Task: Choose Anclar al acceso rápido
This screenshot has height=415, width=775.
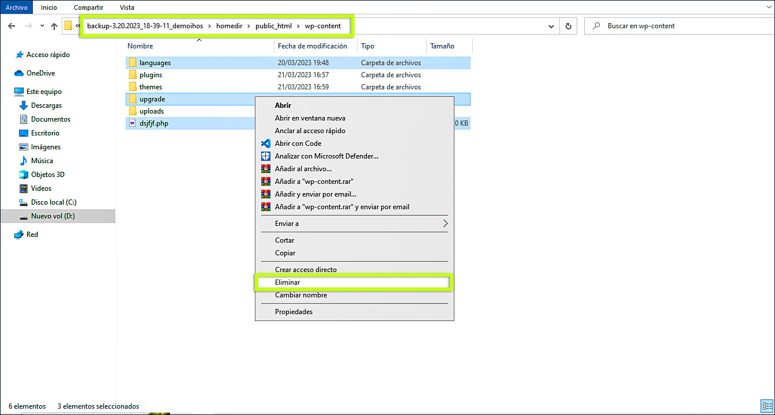Action: 355,131
